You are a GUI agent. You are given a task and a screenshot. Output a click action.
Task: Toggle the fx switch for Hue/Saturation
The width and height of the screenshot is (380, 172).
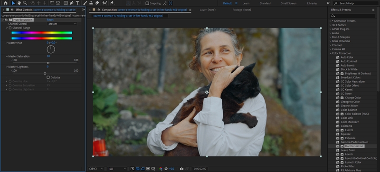point(6,20)
